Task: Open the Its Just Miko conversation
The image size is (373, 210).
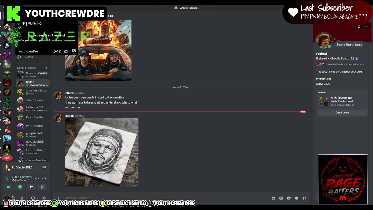Action: pyautogui.click(x=33, y=126)
